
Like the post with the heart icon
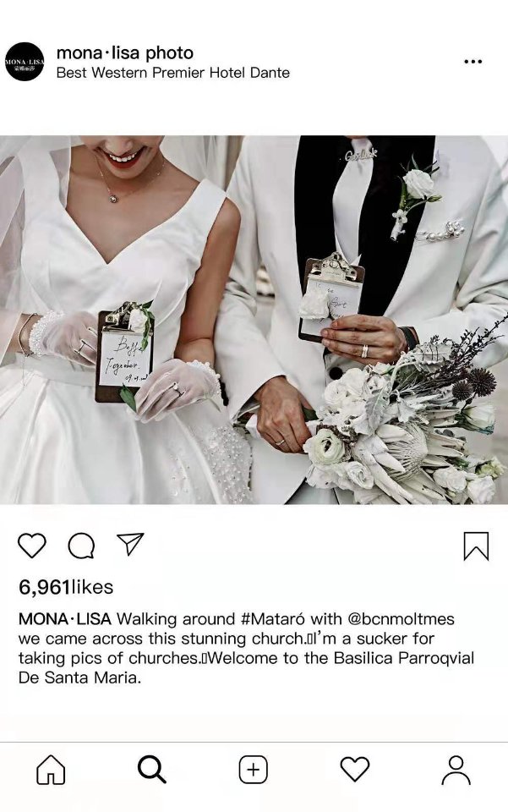[x=32, y=546]
